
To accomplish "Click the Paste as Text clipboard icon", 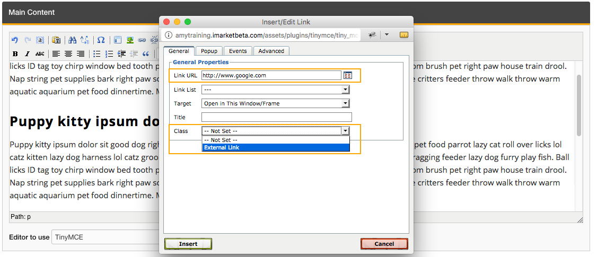I will click(56, 40).
